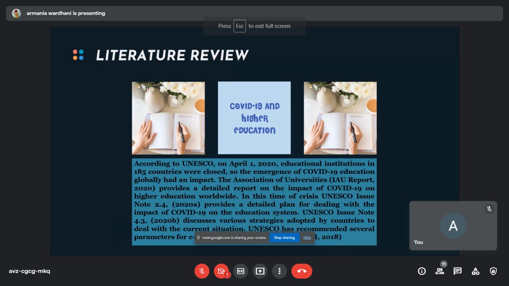Click the four colored dots slide logo
Screen dimensions: 509x286
(78, 55)
